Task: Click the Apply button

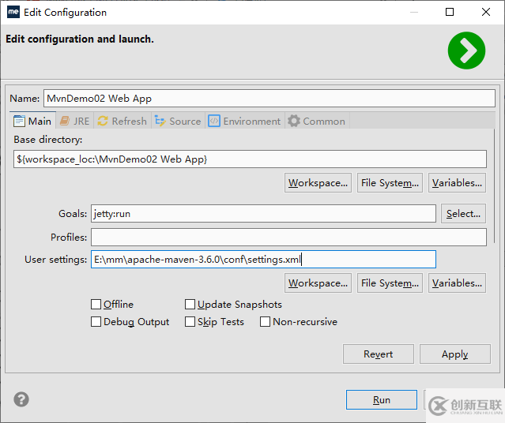Action: tap(454, 354)
